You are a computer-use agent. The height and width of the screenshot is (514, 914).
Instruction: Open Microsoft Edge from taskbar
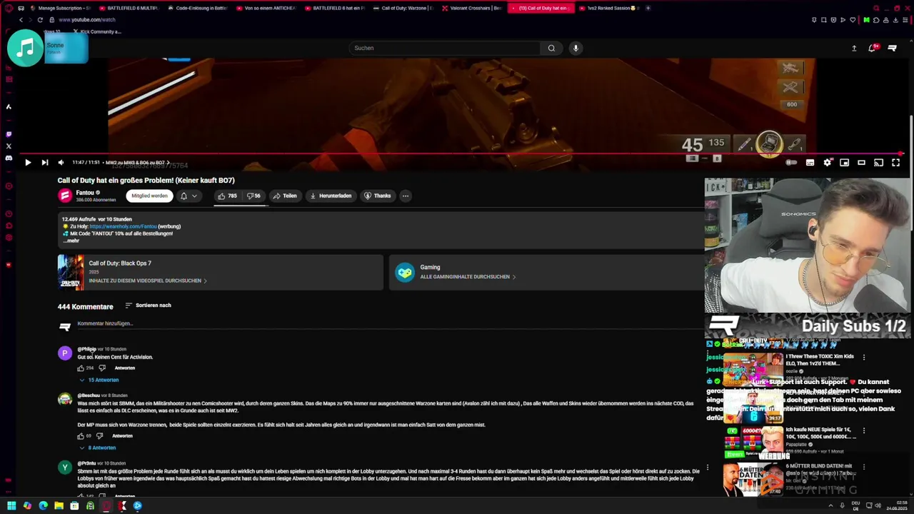43,505
